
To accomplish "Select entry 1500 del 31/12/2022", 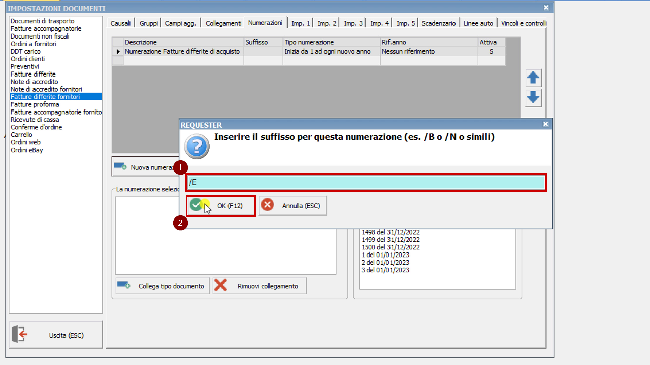I will click(390, 247).
